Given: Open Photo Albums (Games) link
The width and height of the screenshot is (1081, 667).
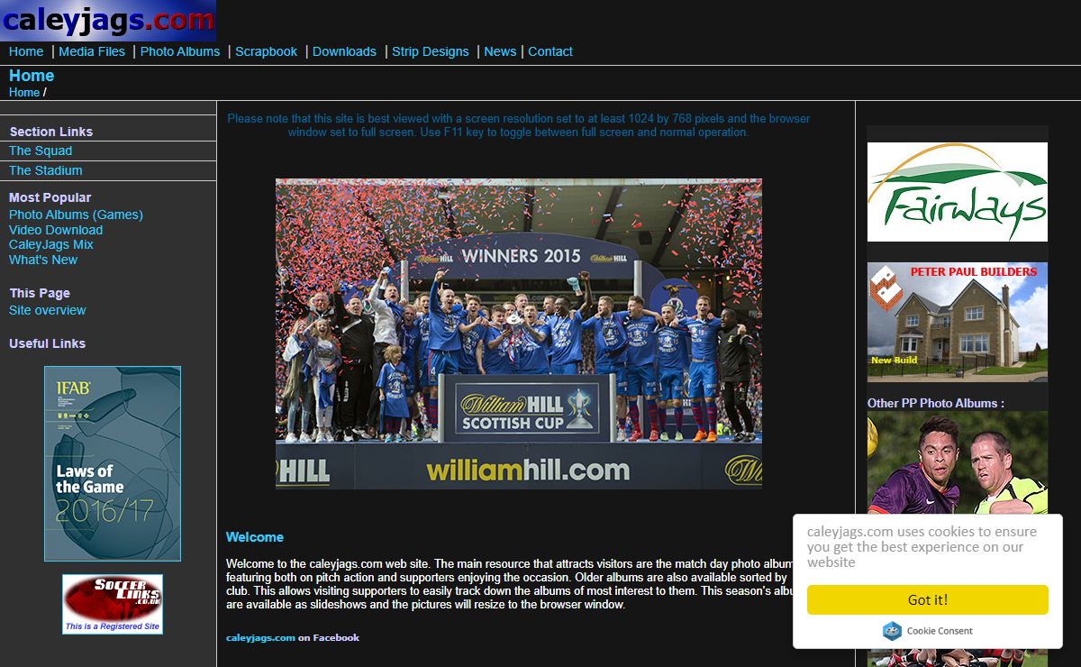Looking at the screenshot, I should click(x=76, y=215).
